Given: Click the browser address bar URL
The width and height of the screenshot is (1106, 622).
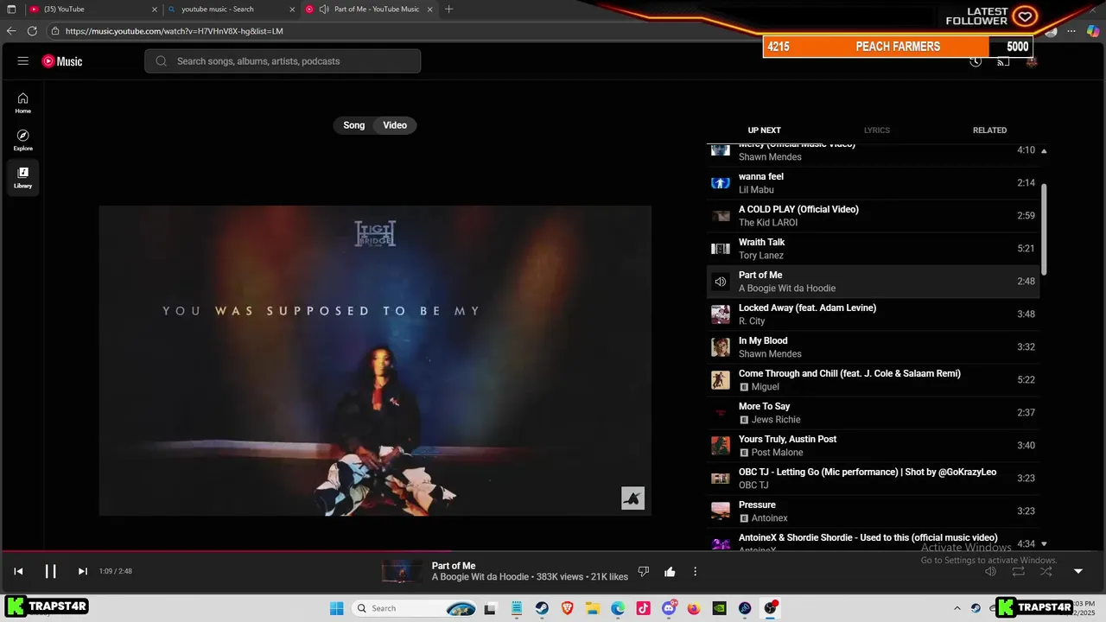Looking at the screenshot, I should 175,31.
